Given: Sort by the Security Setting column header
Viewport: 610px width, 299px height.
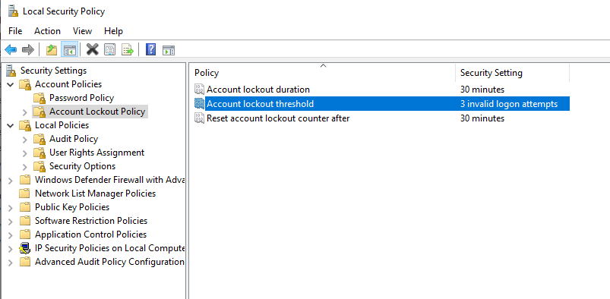Looking at the screenshot, I should (x=512, y=73).
